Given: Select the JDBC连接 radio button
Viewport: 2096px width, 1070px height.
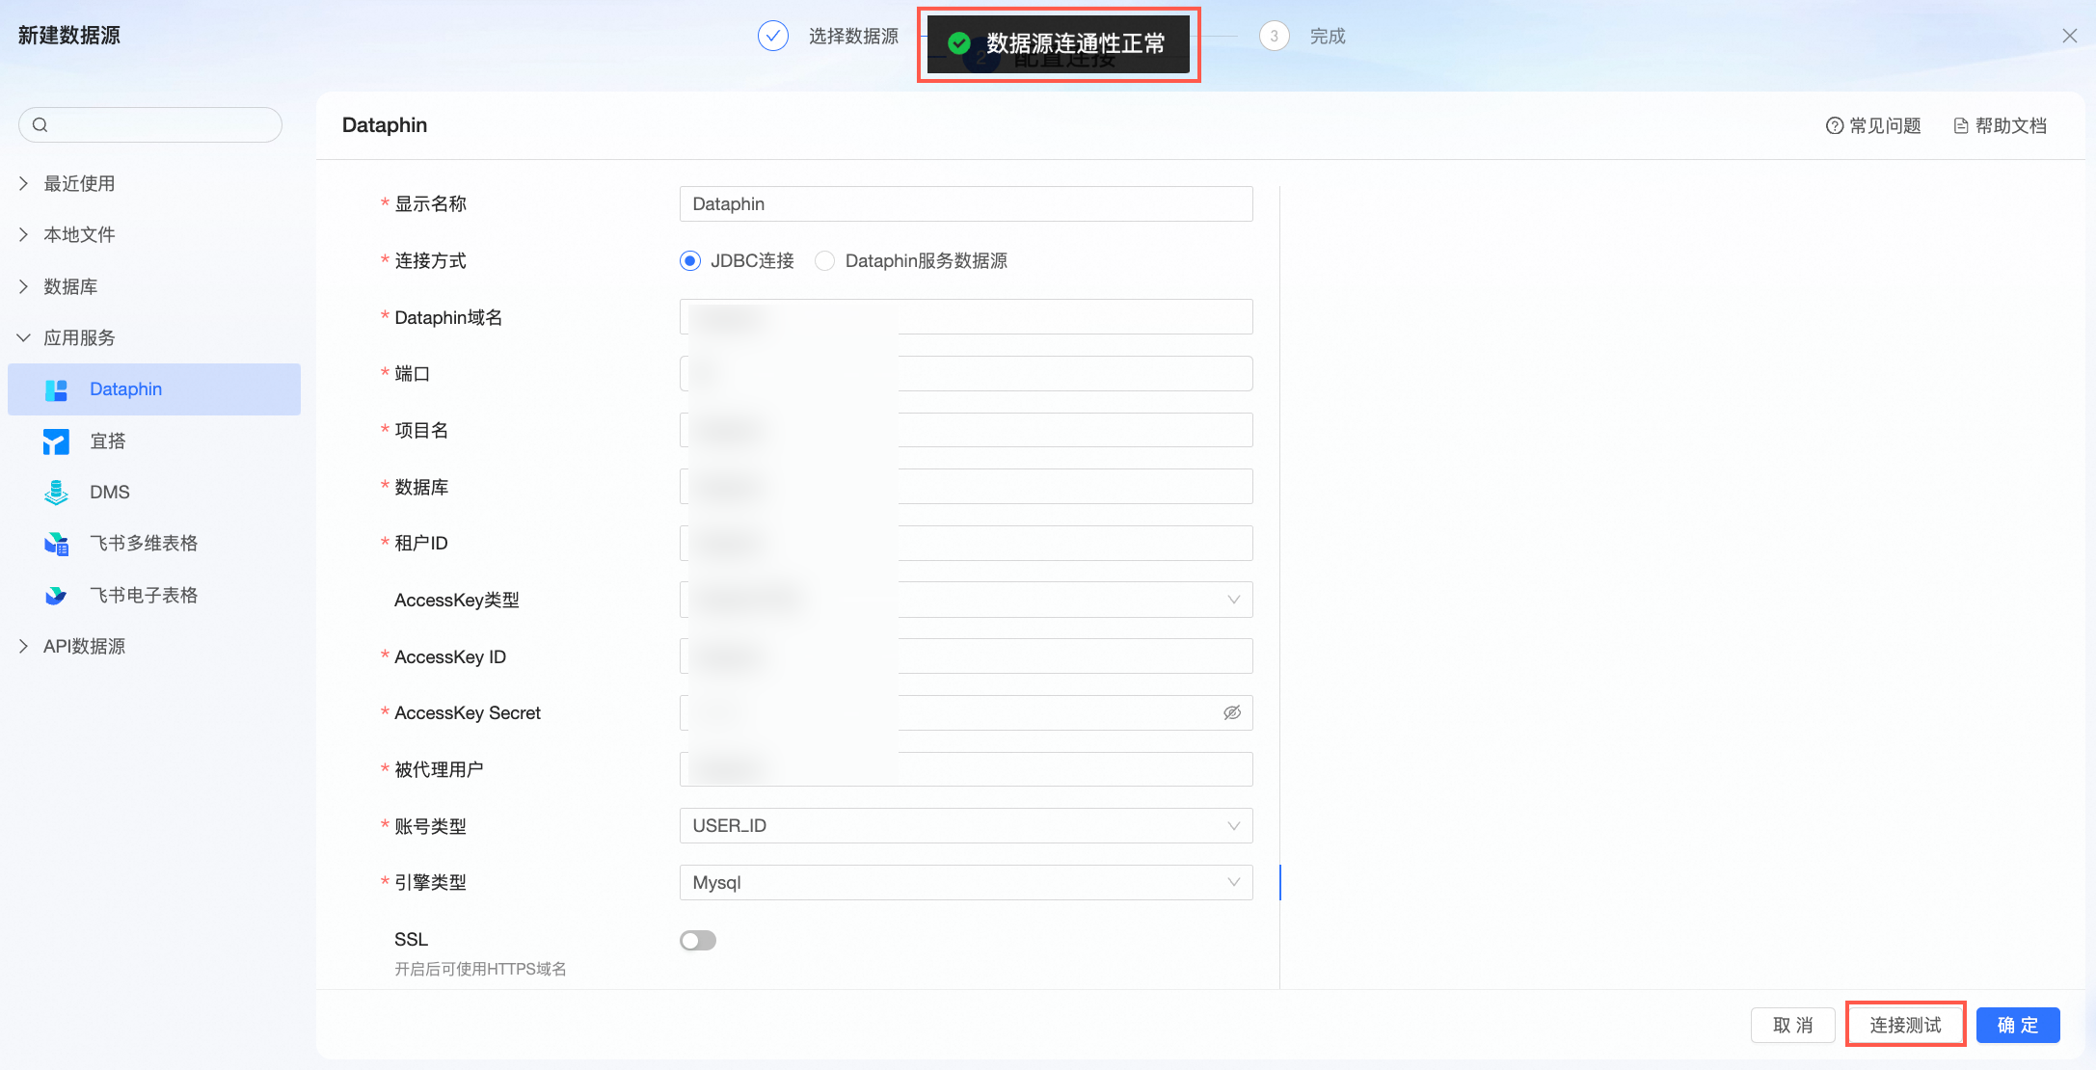Looking at the screenshot, I should tap(690, 261).
